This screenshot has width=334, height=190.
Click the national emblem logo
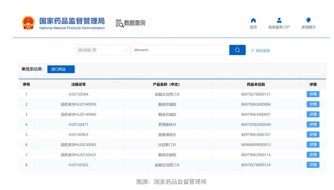pyautogui.click(x=28, y=23)
